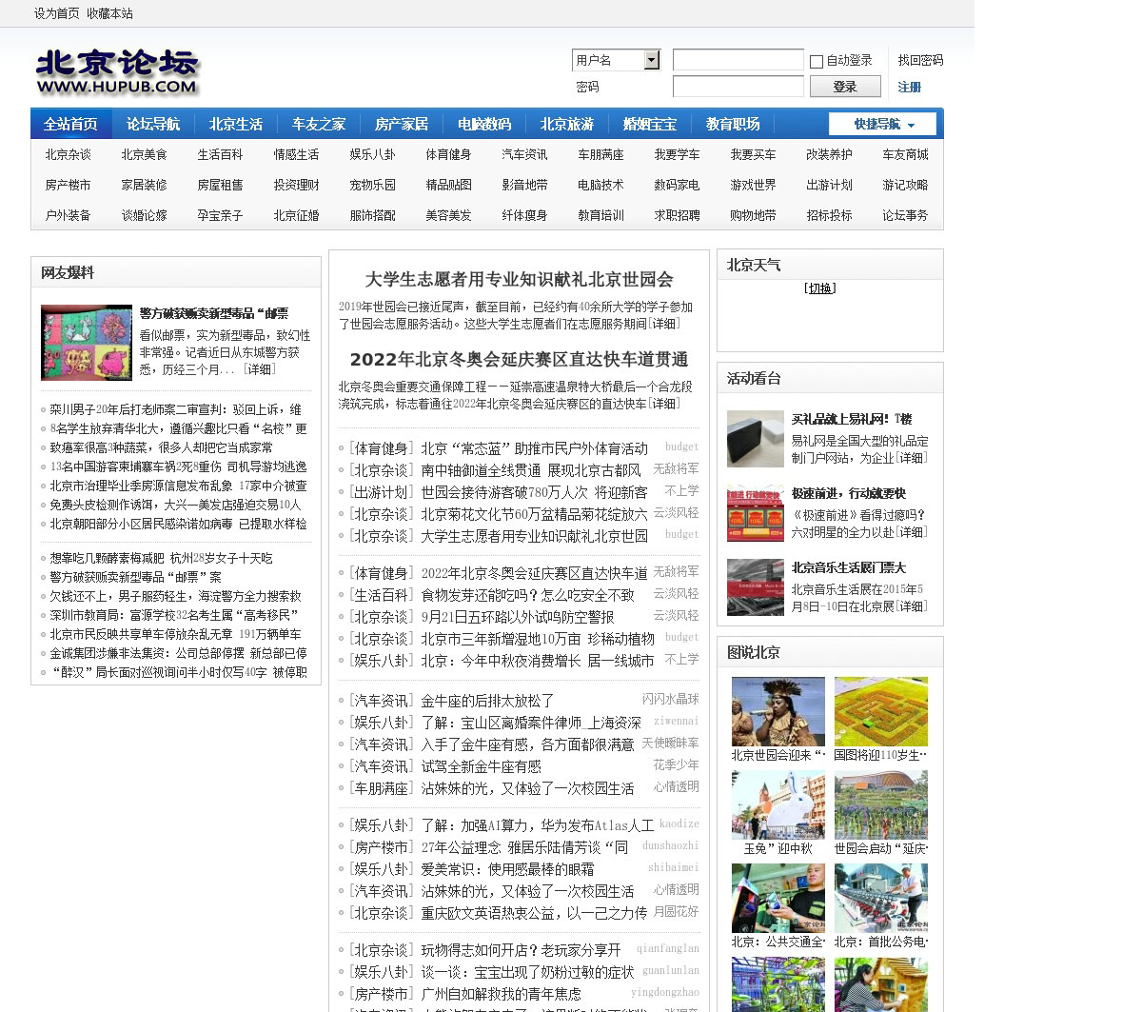Expand the 快捷导航 dropdown menu
The image size is (1142, 1012).
[882, 125]
